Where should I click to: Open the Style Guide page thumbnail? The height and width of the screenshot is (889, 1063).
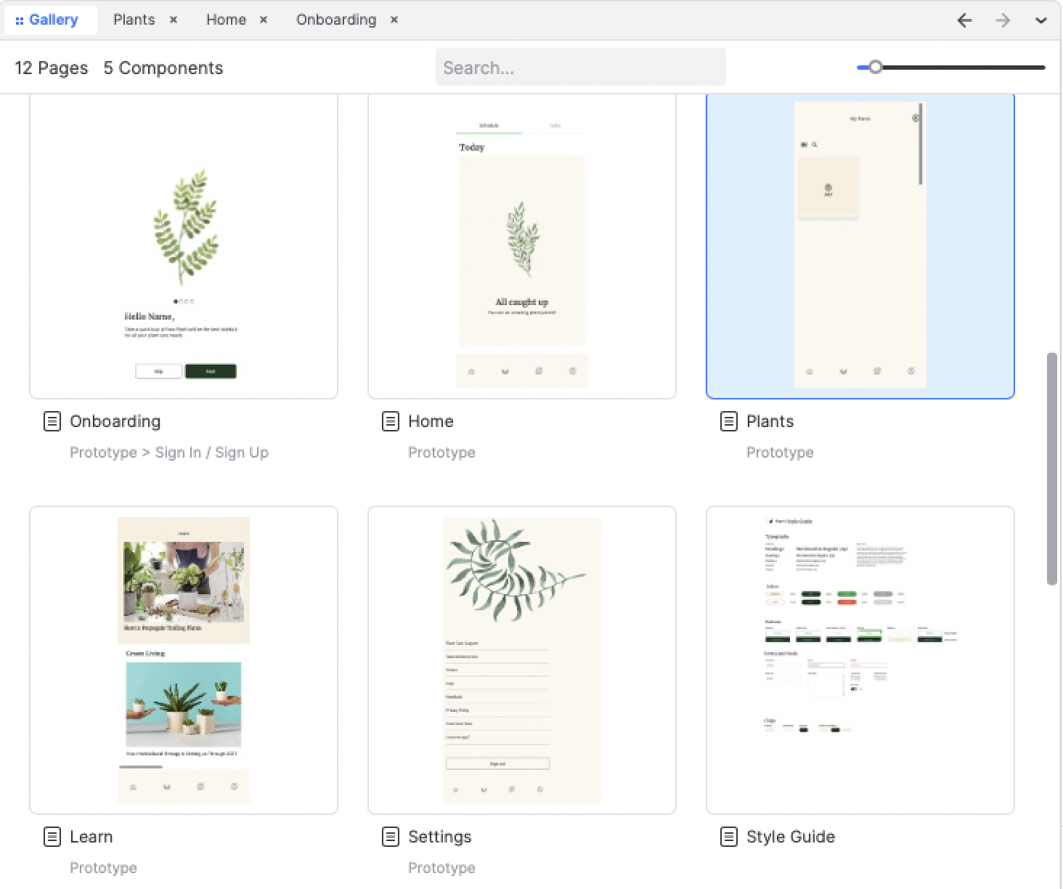pos(860,659)
